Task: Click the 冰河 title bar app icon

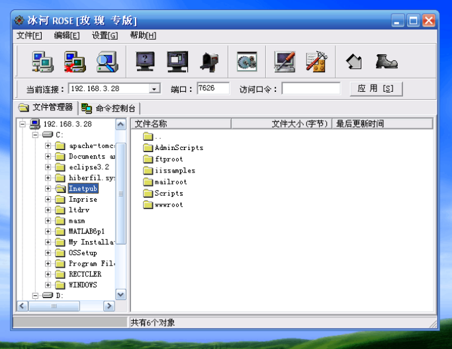Action: pos(19,20)
